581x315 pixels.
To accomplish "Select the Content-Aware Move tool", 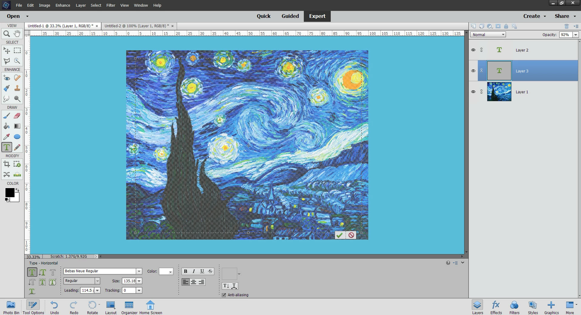I will 7,174.
